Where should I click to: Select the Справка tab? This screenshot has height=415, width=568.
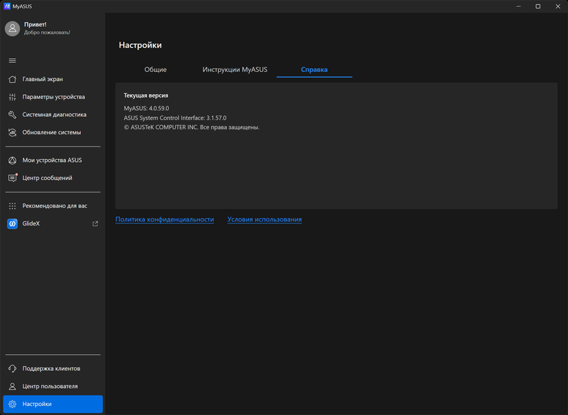[x=314, y=70]
